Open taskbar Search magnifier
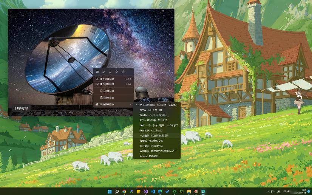This screenshot has height=195, width=312. (x=117, y=192)
